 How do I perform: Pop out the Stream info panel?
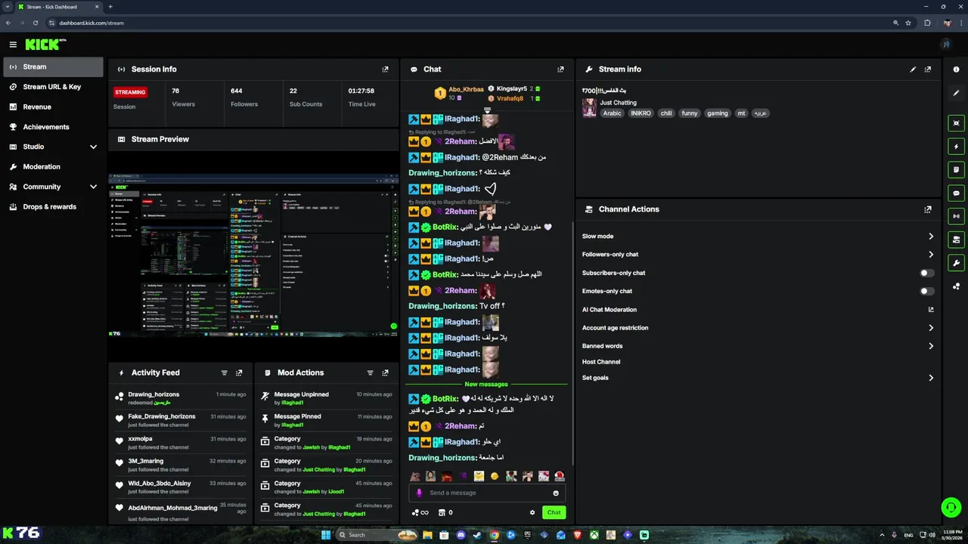[x=928, y=70]
